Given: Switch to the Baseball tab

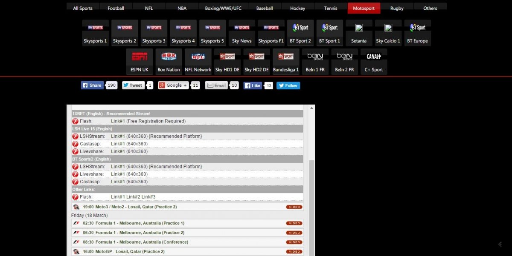Looking at the screenshot, I should click(265, 8).
